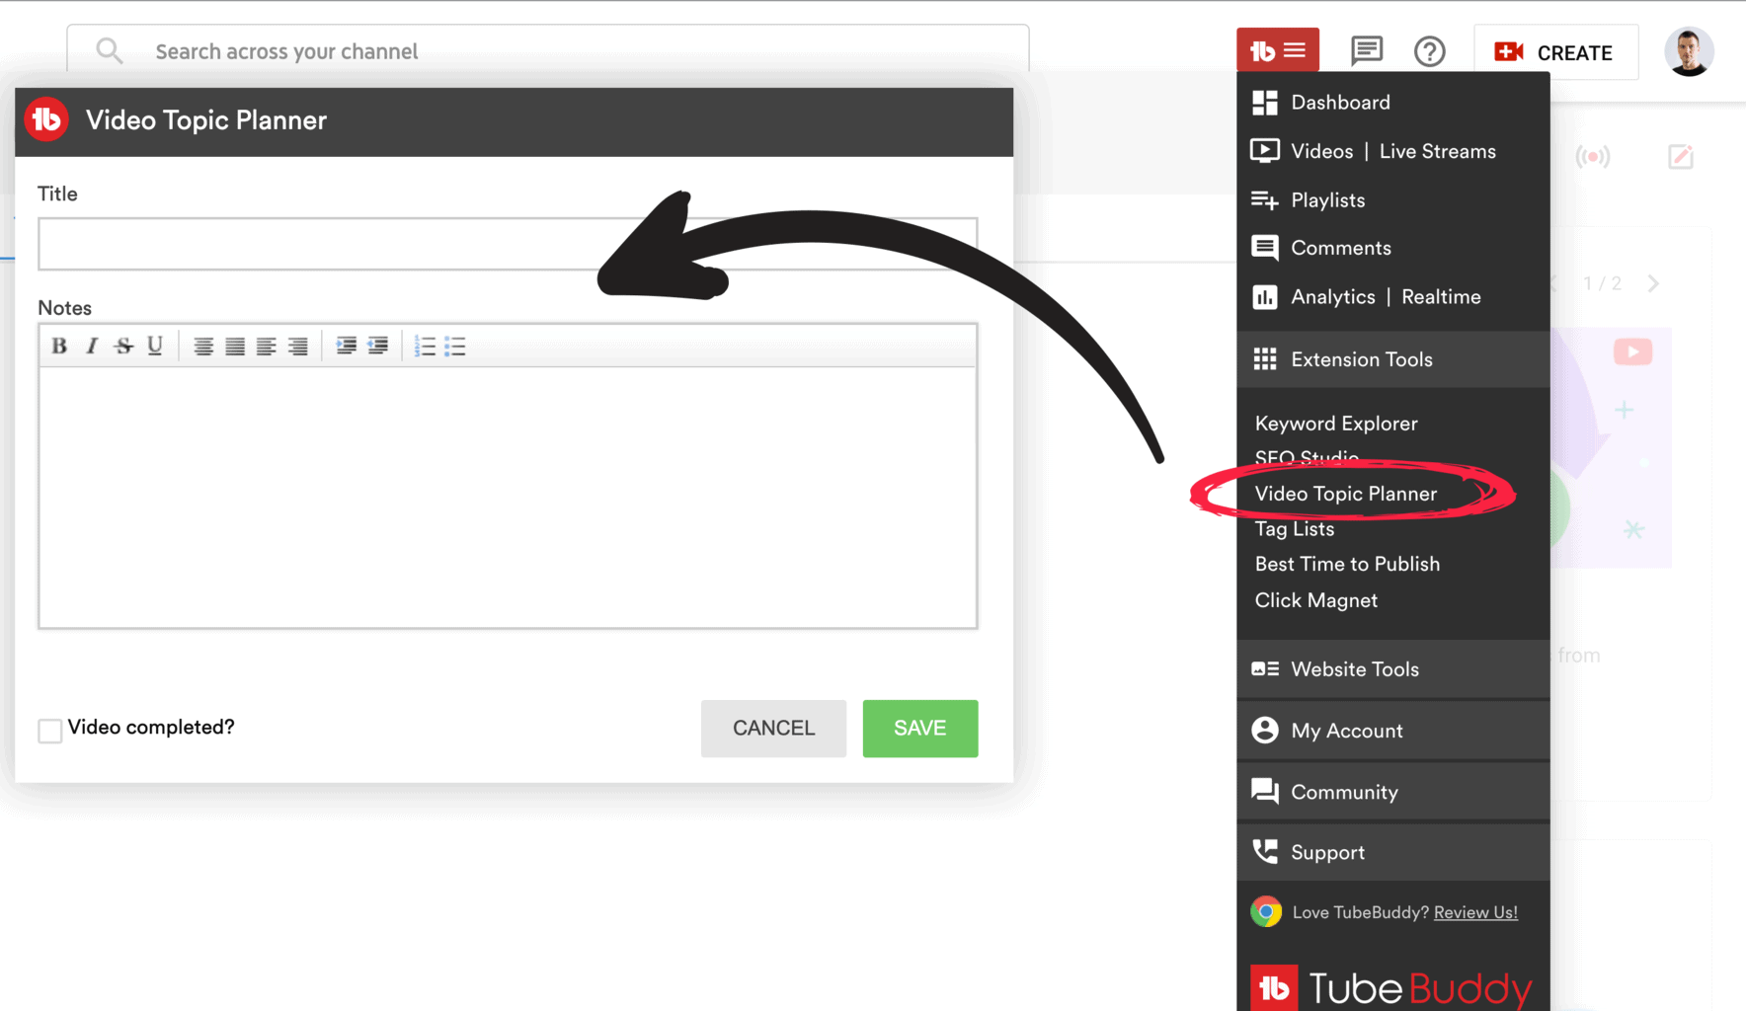Image resolution: width=1746 pixels, height=1011 pixels.
Task: Open the YouTube Studio feedback message icon
Action: coord(1367,50)
